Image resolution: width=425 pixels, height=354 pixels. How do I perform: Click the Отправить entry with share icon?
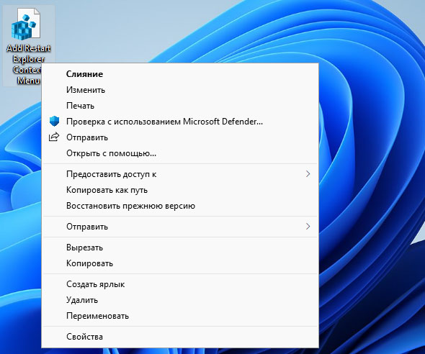coord(180,137)
